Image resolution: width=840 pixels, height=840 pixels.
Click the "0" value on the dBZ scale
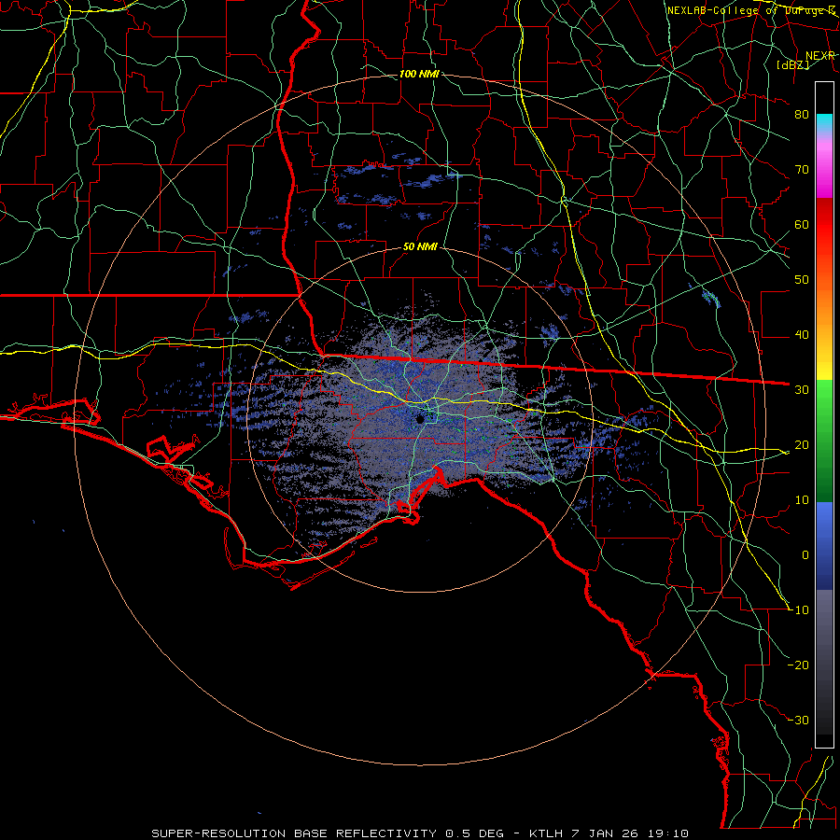click(805, 555)
